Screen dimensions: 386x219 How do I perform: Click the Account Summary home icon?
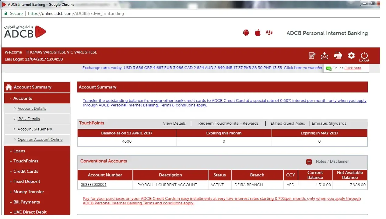(9, 87)
